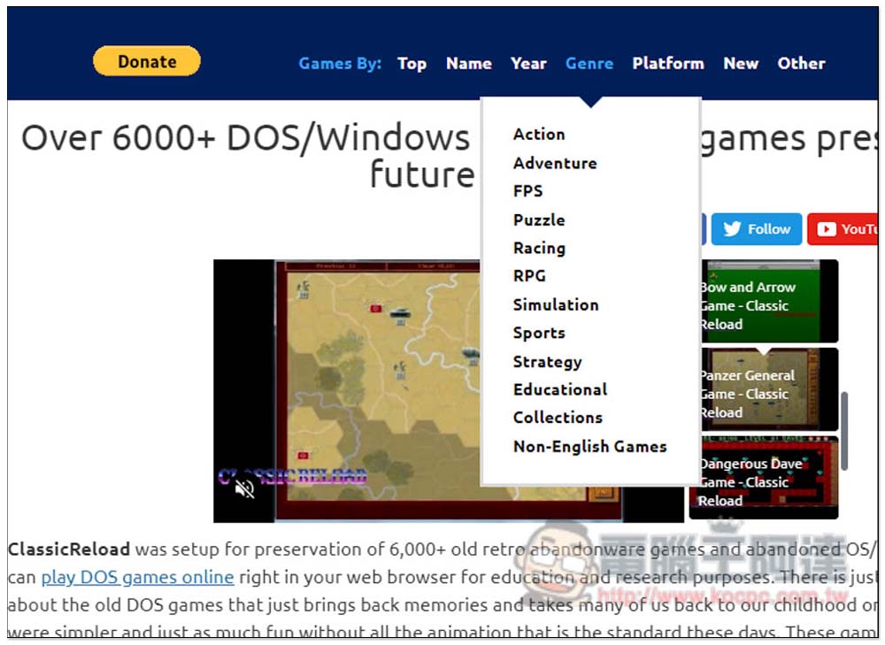Select Simulation from the list
Screen dimensions: 885x645
(556, 304)
